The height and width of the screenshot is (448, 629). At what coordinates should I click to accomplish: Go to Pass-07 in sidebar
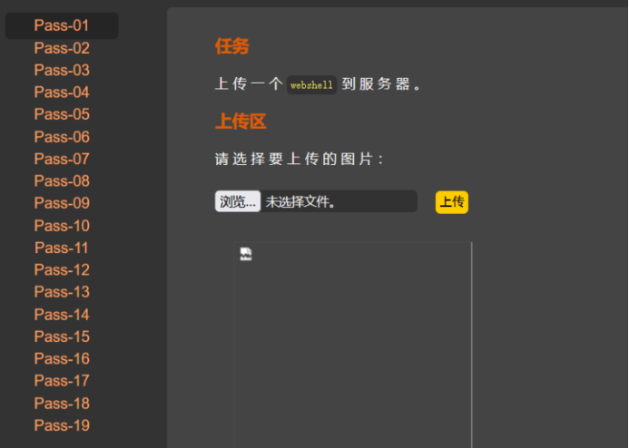click(62, 159)
